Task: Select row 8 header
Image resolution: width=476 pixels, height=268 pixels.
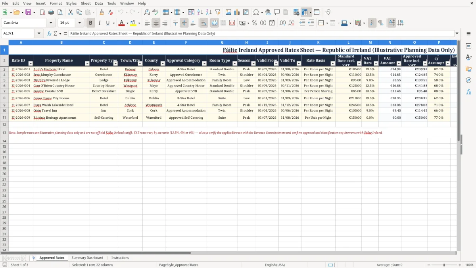Action: click(4, 98)
